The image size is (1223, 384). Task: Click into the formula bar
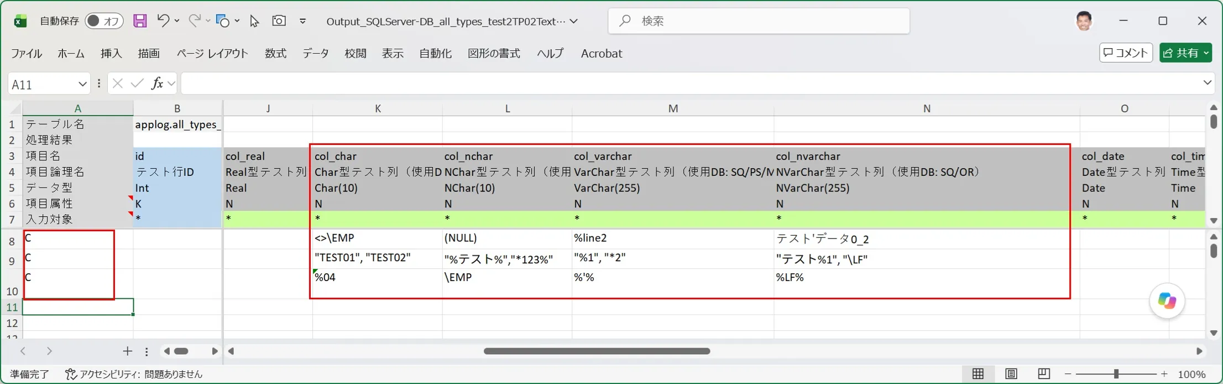(x=691, y=84)
